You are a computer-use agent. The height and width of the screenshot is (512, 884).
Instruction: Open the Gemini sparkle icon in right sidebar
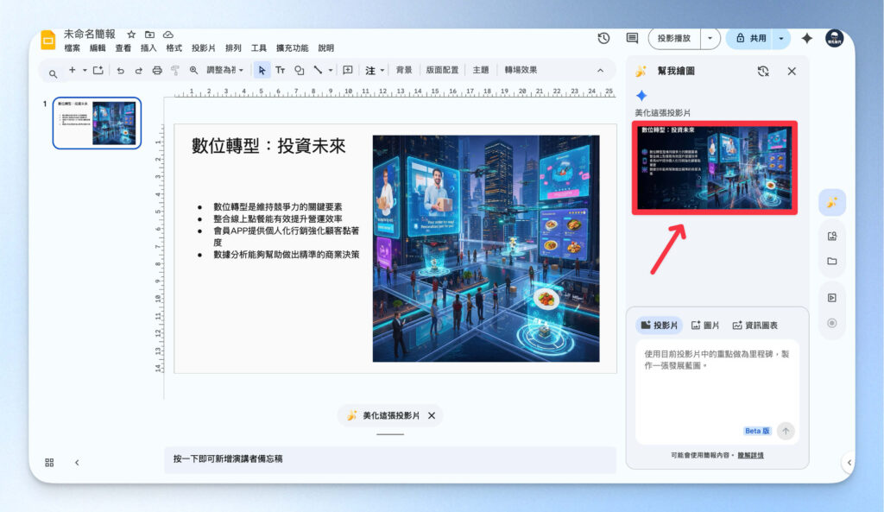[831, 201]
